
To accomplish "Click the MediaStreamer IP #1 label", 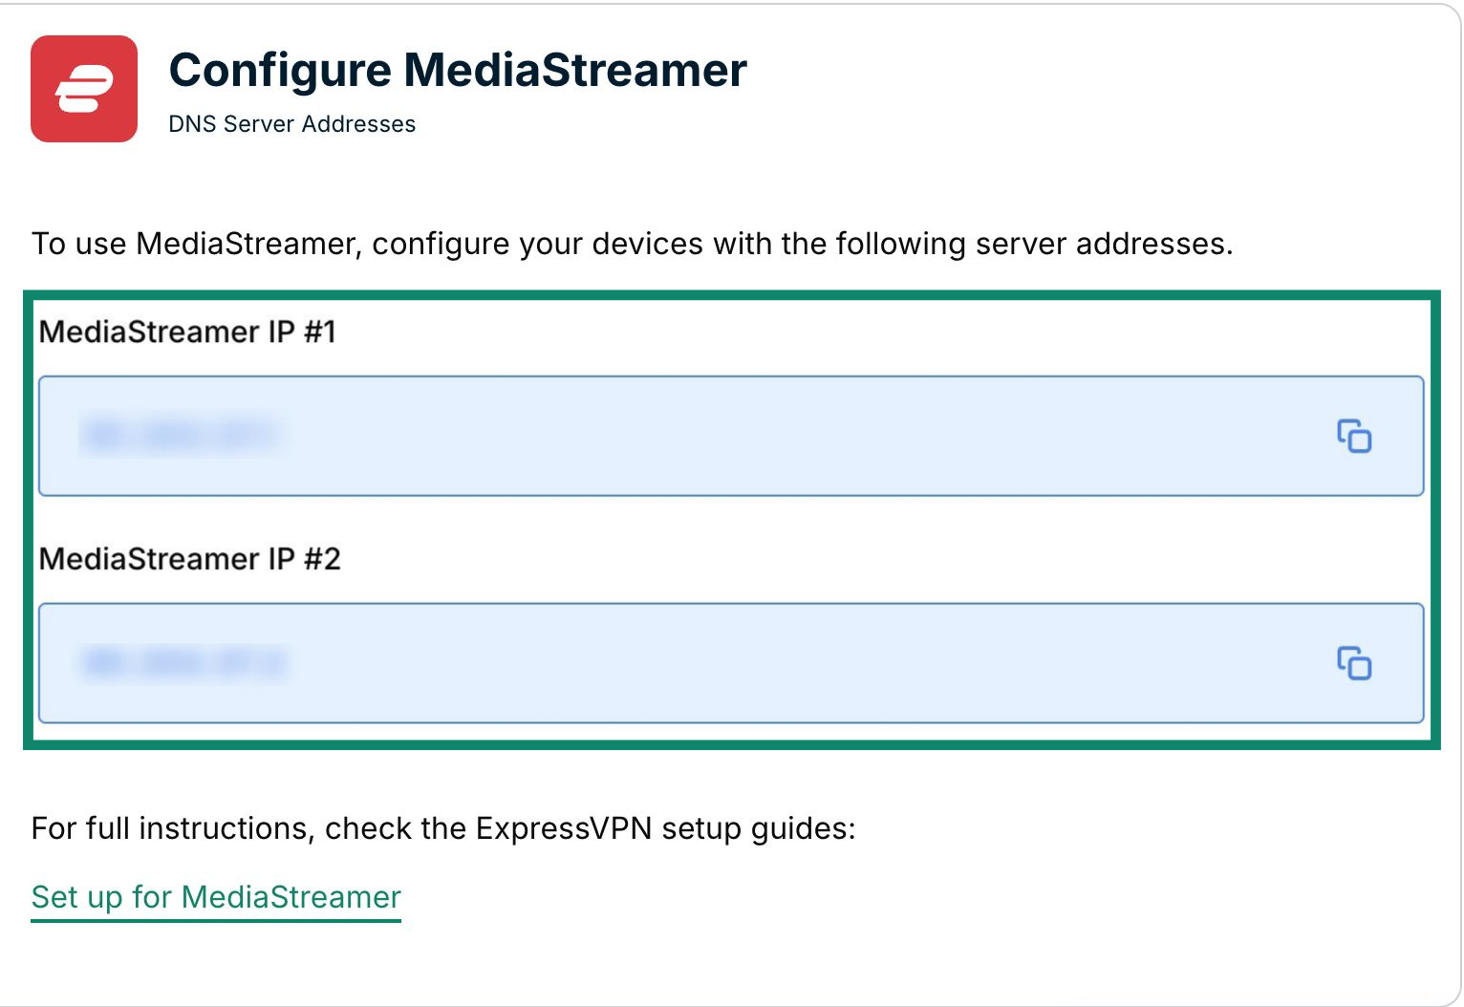I will 187,332.
